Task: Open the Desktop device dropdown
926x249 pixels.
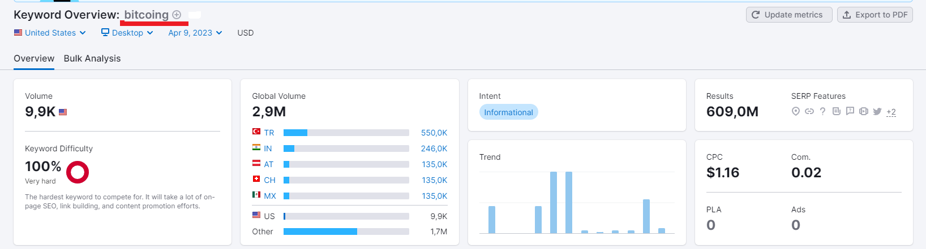Action: (x=127, y=33)
